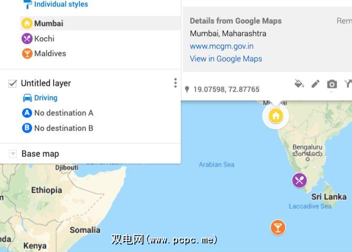Click the yellow home icon beside Mumbai
The height and width of the screenshot is (252, 352).
tap(27, 23)
